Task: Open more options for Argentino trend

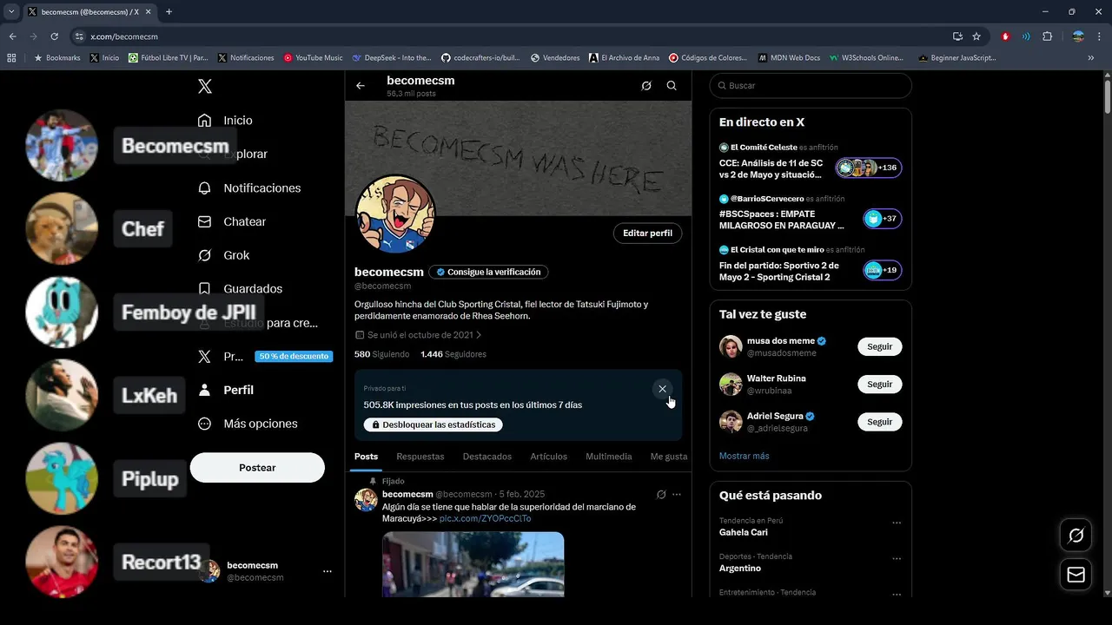Action: point(897,559)
